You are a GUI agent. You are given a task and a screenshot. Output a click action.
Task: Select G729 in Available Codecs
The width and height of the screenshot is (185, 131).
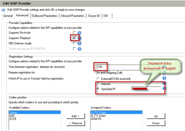click(x=35, y=119)
